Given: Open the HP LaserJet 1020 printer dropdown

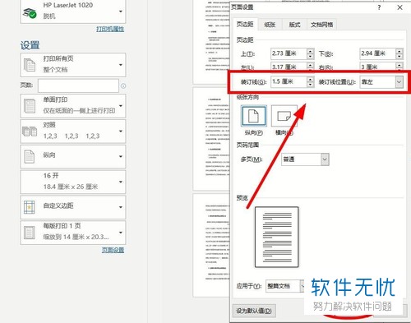Looking at the screenshot, I should pos(73,11).
